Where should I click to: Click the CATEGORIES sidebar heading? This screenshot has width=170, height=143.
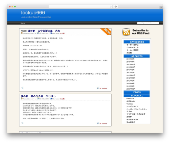(x=137, y=42)
